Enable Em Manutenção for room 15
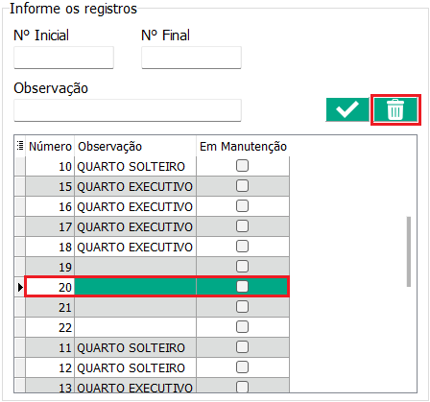This screenshot has width=430, height=402. [x=242, y=186]
